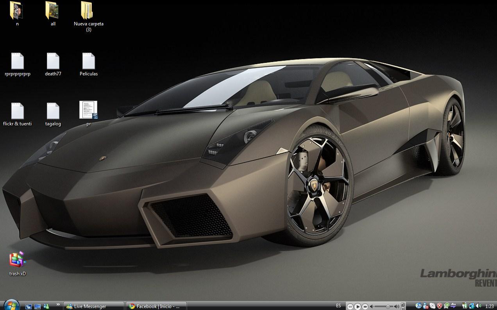
Task: Click the Messenger status tray icon
Action: 425,306
